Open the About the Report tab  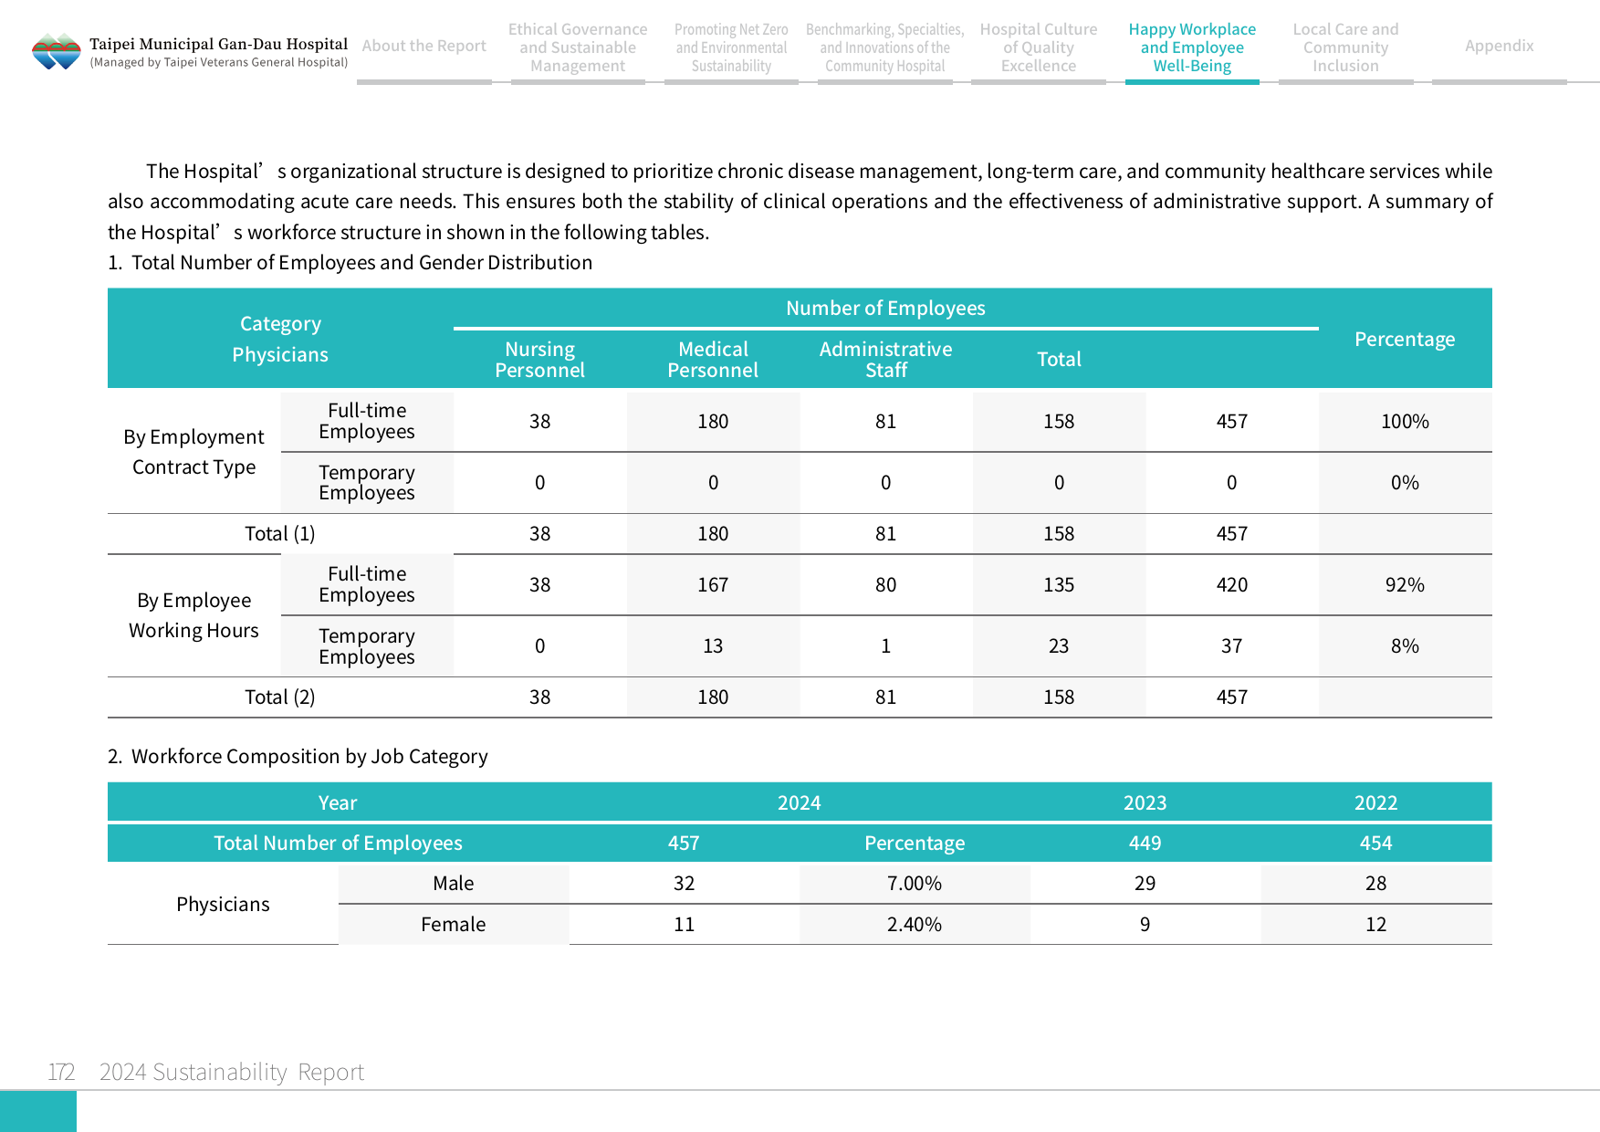click(x=424, y=46)
